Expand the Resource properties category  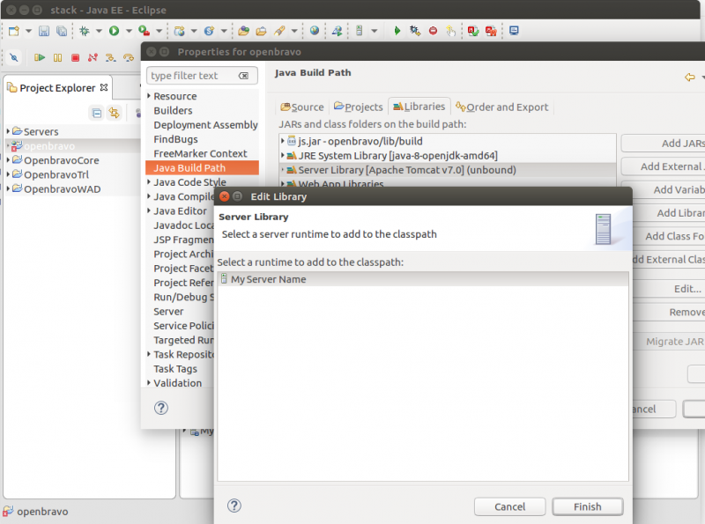click(x=149, y=96)
